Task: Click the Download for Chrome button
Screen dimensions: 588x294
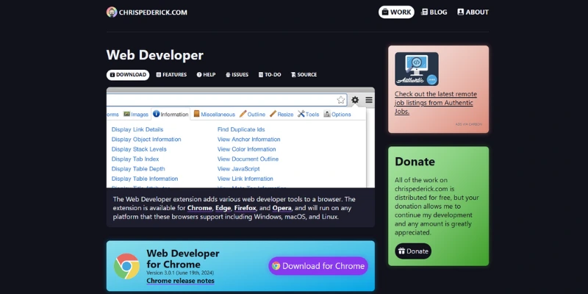Action: click(318, 266)
